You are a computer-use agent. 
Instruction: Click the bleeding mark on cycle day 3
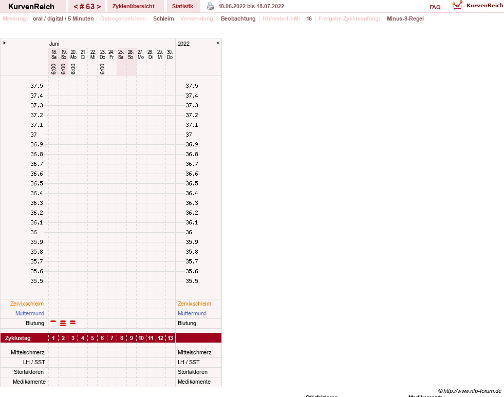coord(73,322)
